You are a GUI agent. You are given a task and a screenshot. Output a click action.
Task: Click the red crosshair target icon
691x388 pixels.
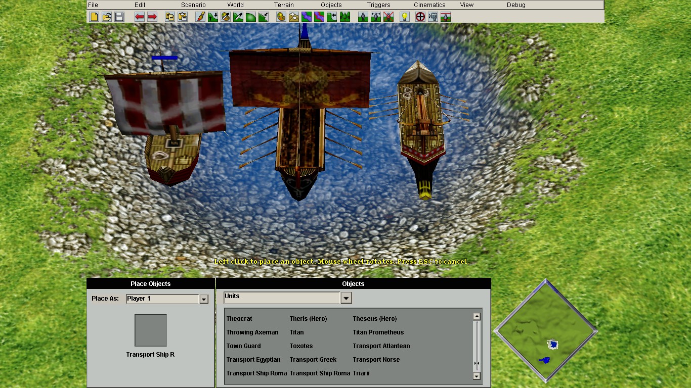pos(420,17)
